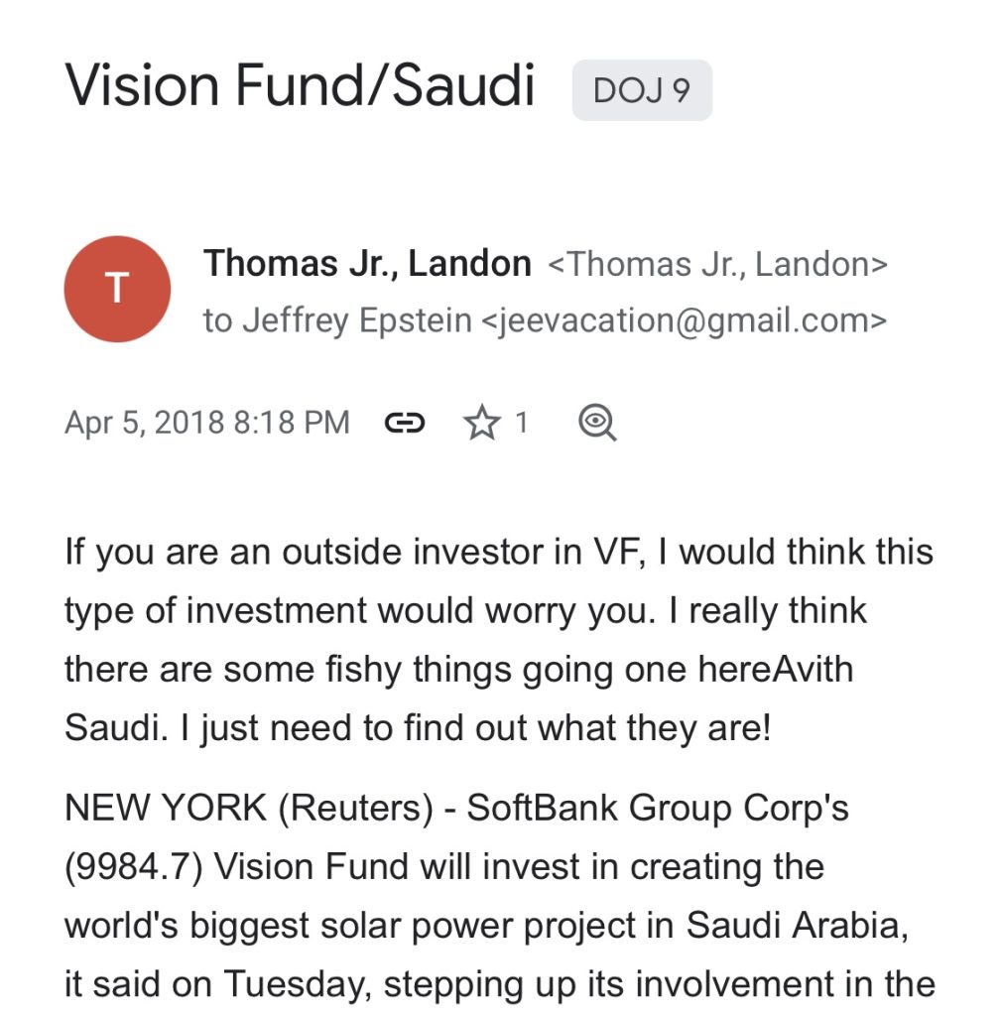Open the magnifier eye inspect icon
The image size is (1001, 1016).
(597, 424)
